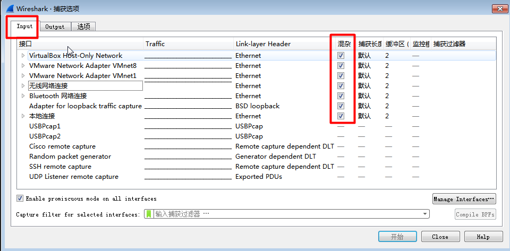The image size is (510, 251).
Task: Click the 捕获长度 column header
Action: coord(370,44)
